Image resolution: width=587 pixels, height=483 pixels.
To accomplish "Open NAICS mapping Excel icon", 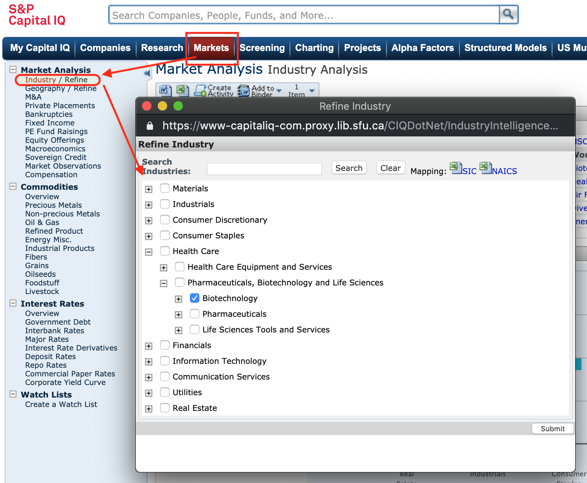I will (485, 168).
